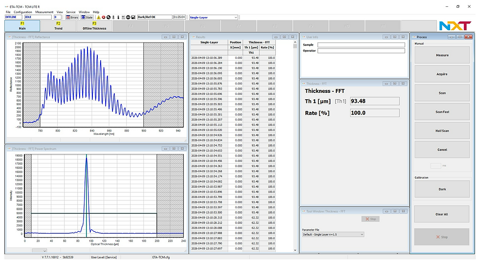479x263 pixels.
Task: Click the Dark calibration button
Action: [x=442, y=189]
